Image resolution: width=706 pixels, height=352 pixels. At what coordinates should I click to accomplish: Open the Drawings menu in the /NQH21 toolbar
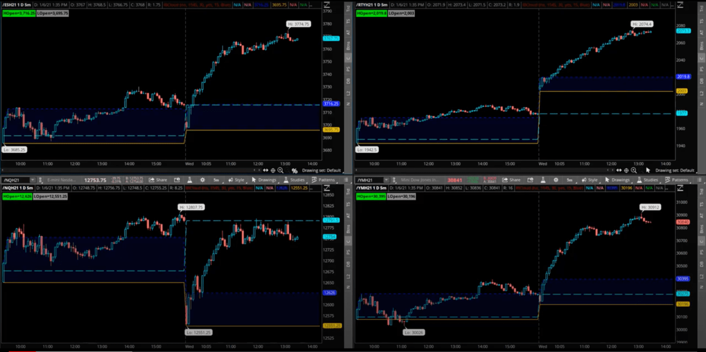264,180
